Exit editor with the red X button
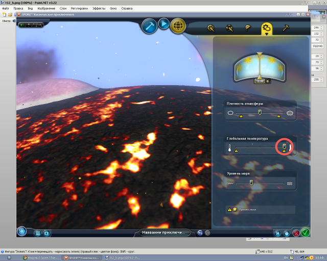 [296, 233]
